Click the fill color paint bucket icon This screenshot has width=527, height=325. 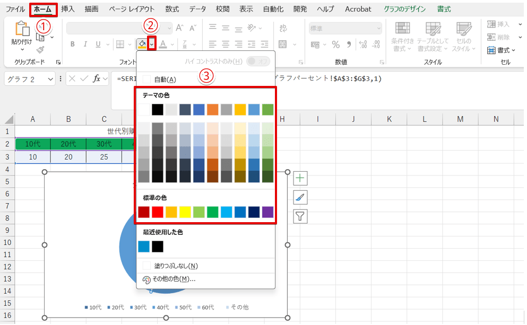[142, 44]
